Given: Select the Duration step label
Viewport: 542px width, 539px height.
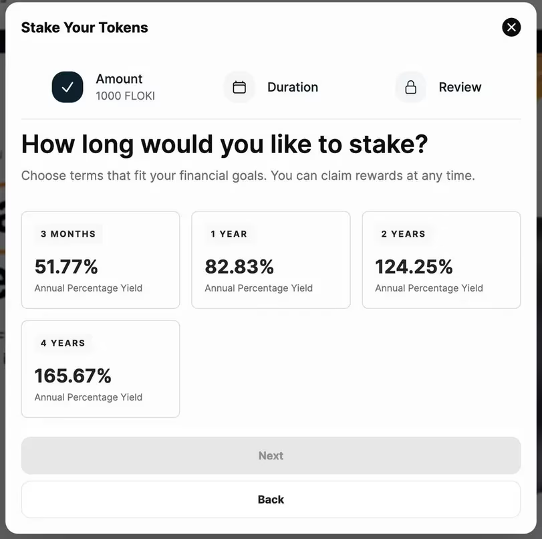Looking at the screenshot, I should tap(293, 87).
